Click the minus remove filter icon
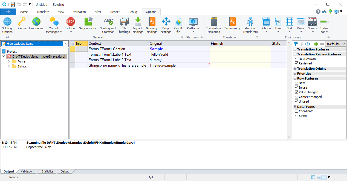The height and width of the screenshot is (181, 347). [322, 44]
